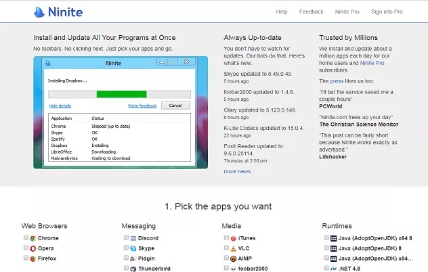The width and height of the screenshot is (428, 272).
Task: Click Cancel button in installer screenshot
Action: [175, 106]
